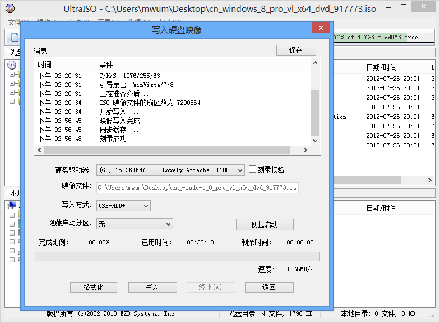Click the message log horizontal scrollbar thumb
This screenshot has width=440, height=323.
coord(167,150)
